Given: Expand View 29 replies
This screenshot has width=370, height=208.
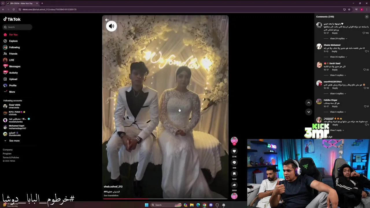Looking at the screenshot, I should (338, 38).
